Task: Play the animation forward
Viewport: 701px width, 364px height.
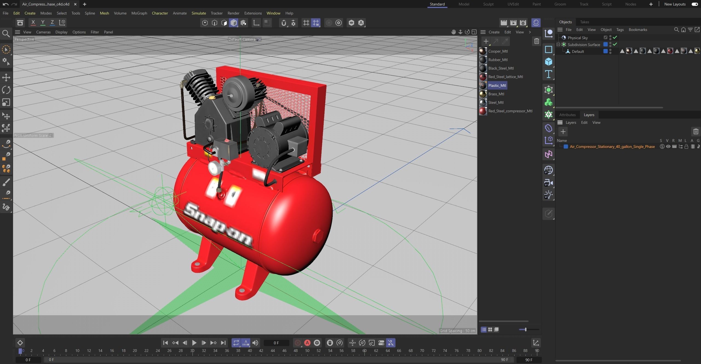Action: [x=194, y=343]
